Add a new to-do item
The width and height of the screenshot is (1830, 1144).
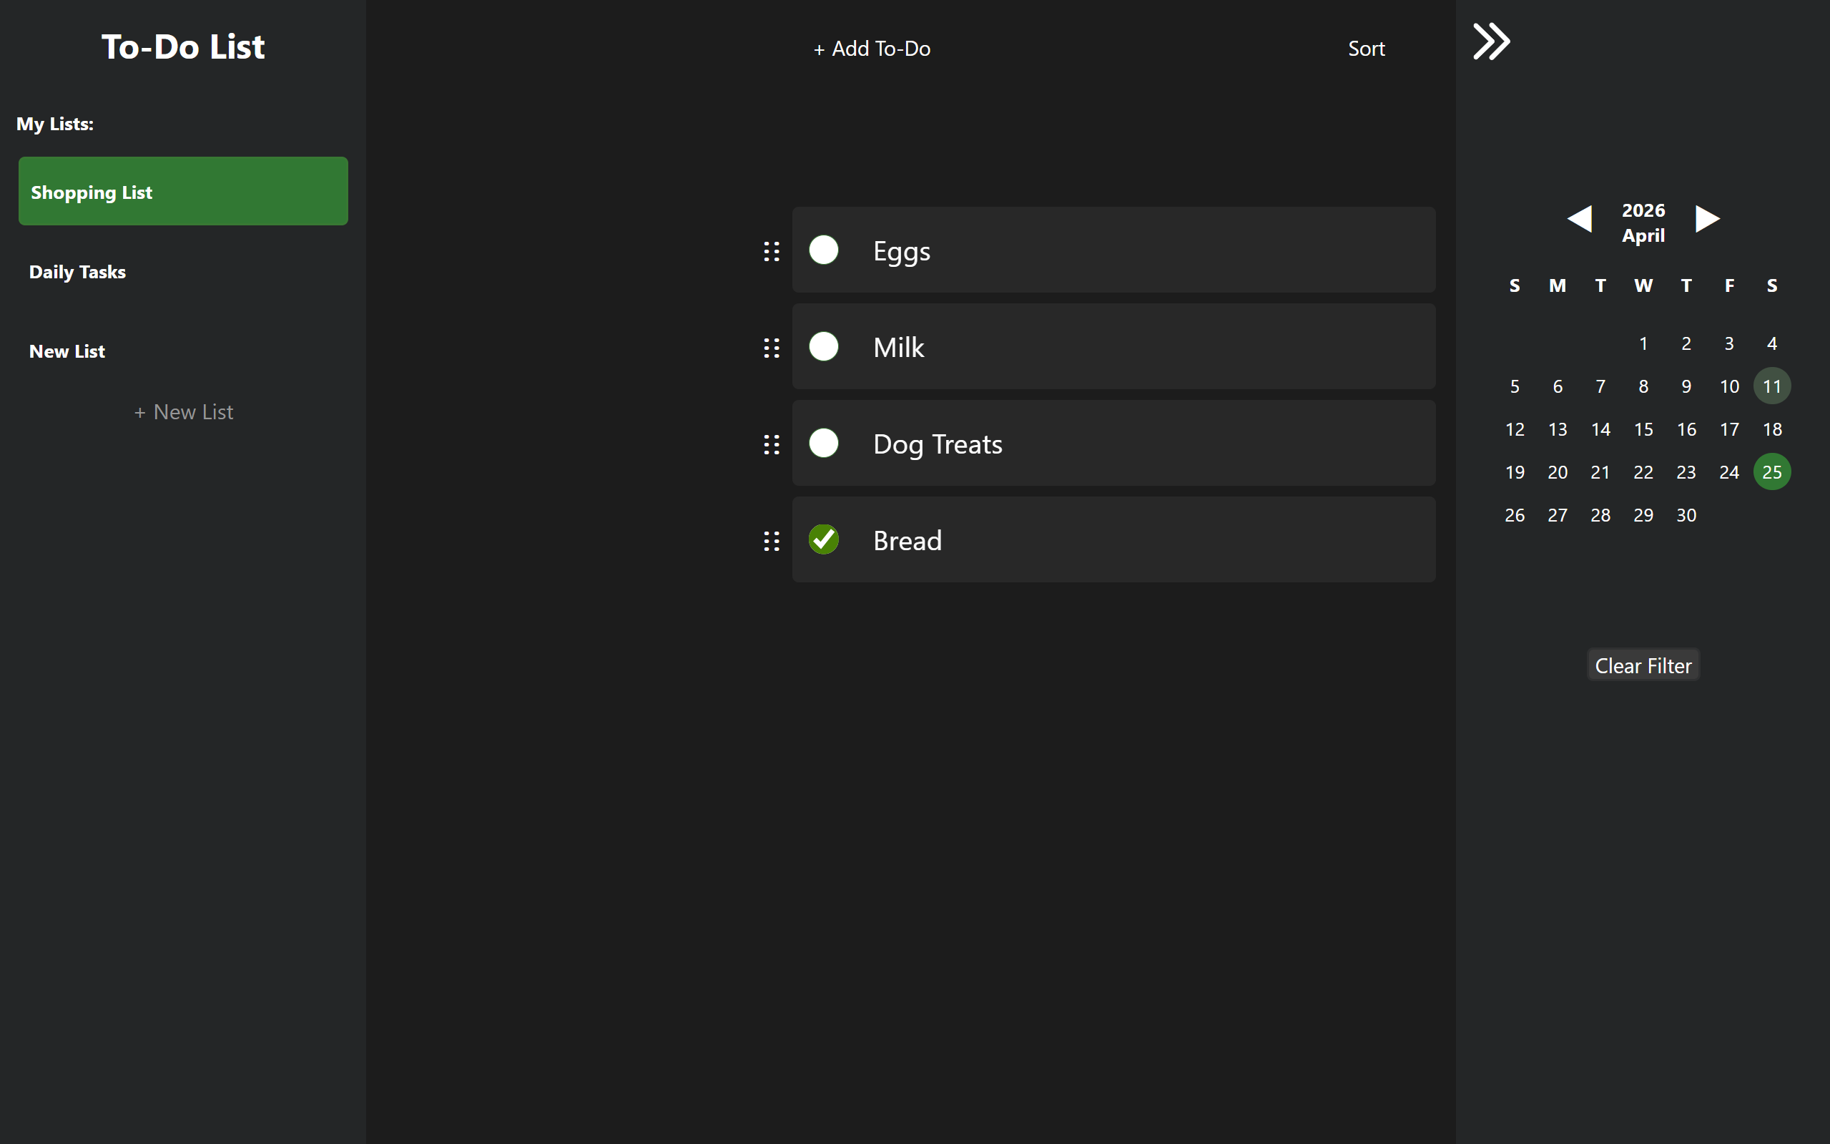pos(871,48)
